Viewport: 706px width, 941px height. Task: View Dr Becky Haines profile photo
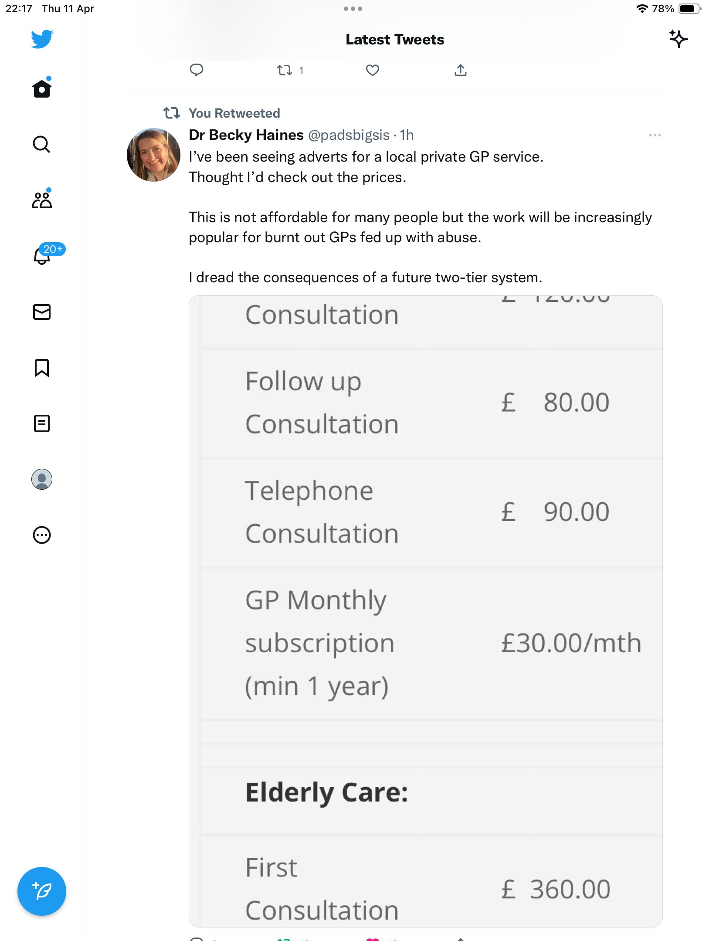pyautogui.click(x=153, y=155)
